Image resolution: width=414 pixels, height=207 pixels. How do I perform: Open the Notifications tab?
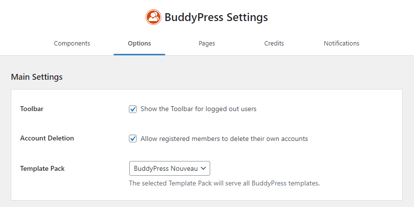point(341,43)
